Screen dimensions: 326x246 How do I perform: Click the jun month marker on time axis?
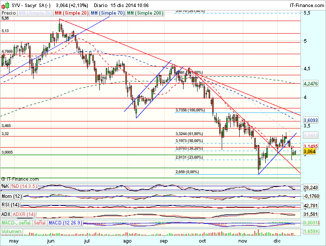pos(51,241)
